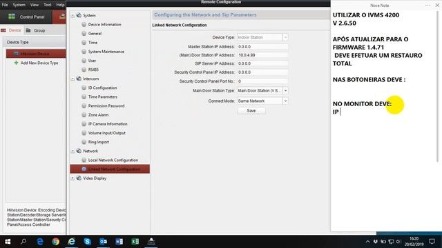Open User settings item
The height and width of the screenshot is (248, 442).
(x=92, y=61)
